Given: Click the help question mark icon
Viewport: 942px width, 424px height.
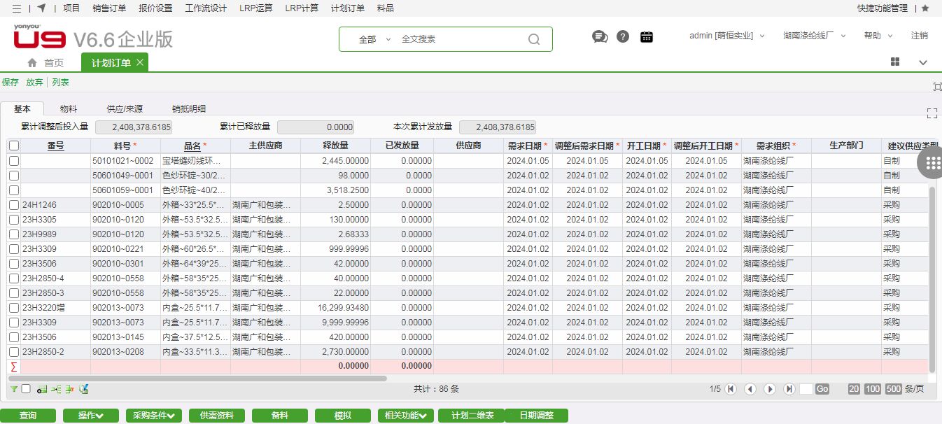Looking at the screenshot, I should coord(623,37).
